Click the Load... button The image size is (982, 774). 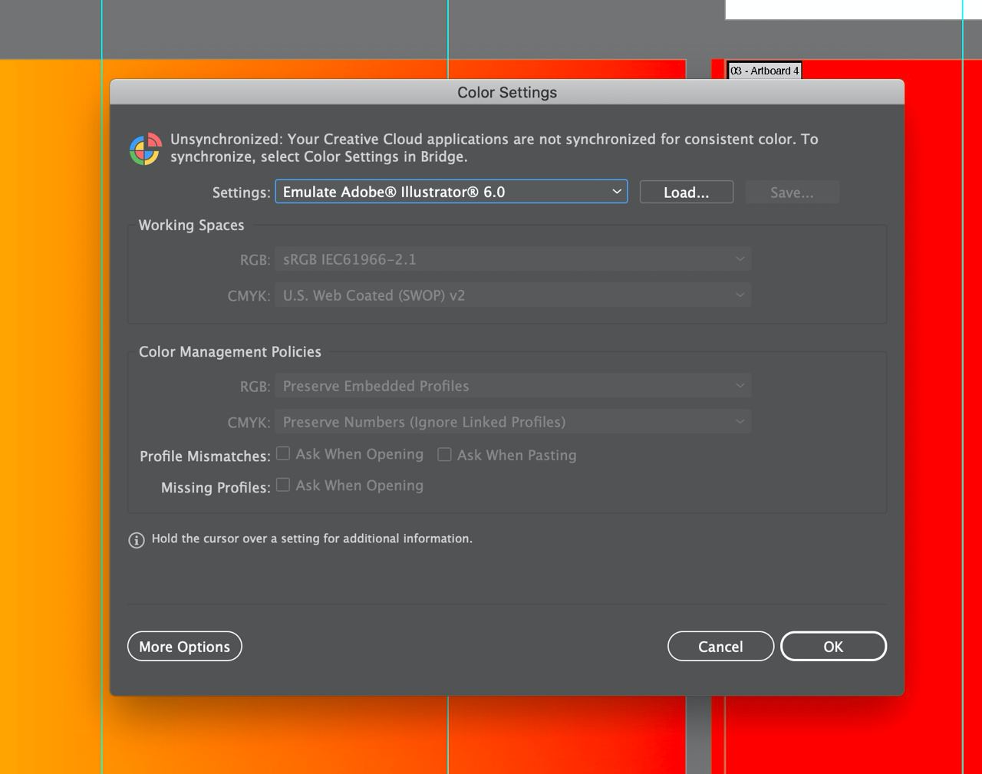tap(687, 192)
